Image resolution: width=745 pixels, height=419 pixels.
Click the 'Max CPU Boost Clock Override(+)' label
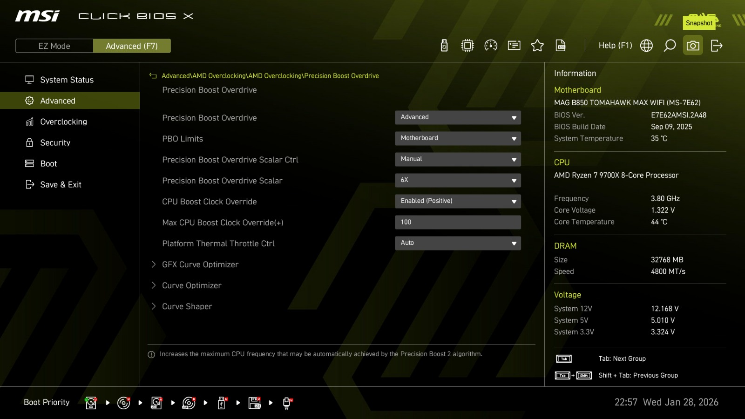pyautogui.click(x=223, y=223)
